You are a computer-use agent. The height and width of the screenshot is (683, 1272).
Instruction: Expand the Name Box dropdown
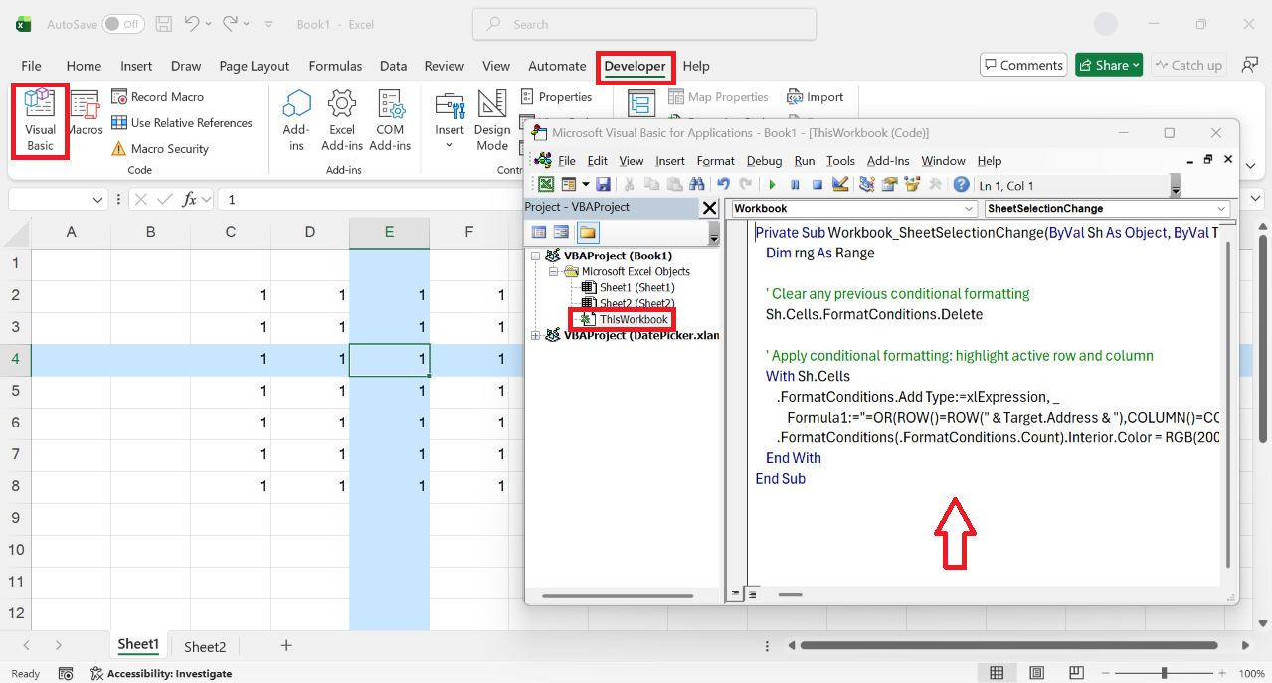98,200
